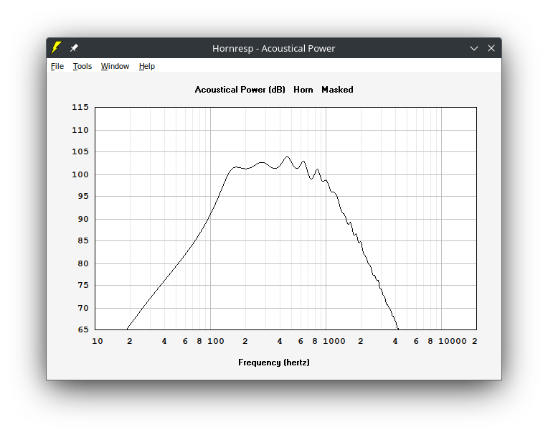Screen dimensions: 548x435
Task: Open the Help menu
Action: [x=147, y=66]
